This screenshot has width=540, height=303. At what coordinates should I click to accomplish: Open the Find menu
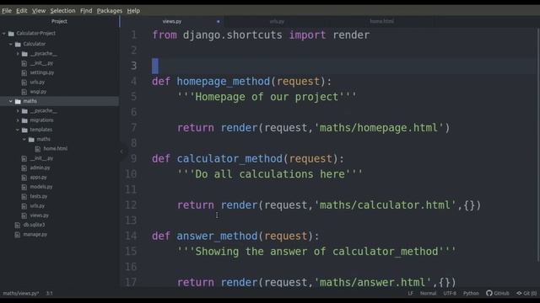click(86, 11)
